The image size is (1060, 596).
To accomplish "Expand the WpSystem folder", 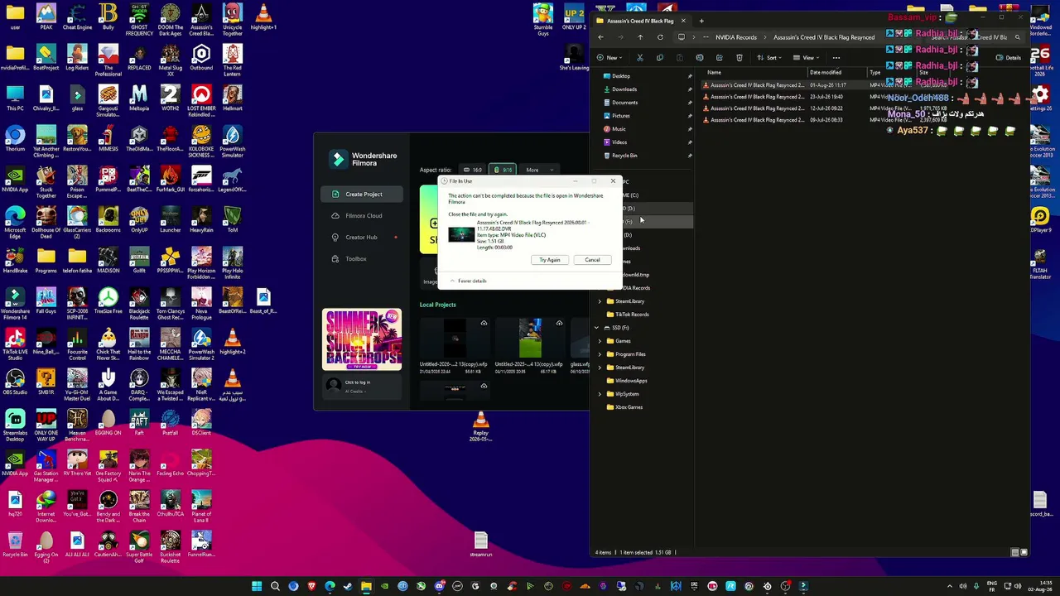I will 600,394.
